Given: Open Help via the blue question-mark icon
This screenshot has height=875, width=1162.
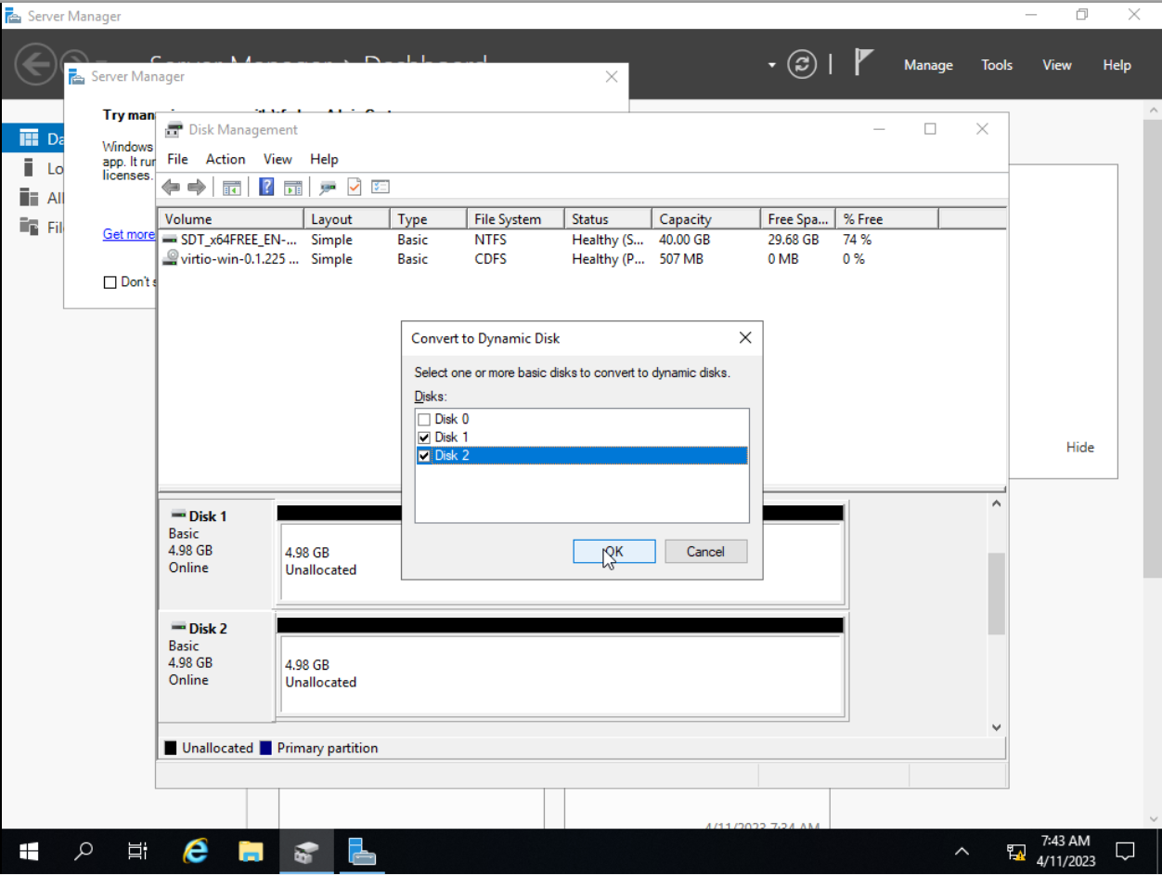Looking at the screenshot, I should 266,188.
